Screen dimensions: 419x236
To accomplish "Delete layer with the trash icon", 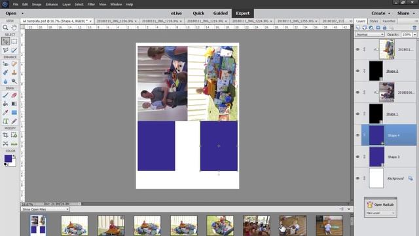I will pyautogui.click(x=414, y=28).
